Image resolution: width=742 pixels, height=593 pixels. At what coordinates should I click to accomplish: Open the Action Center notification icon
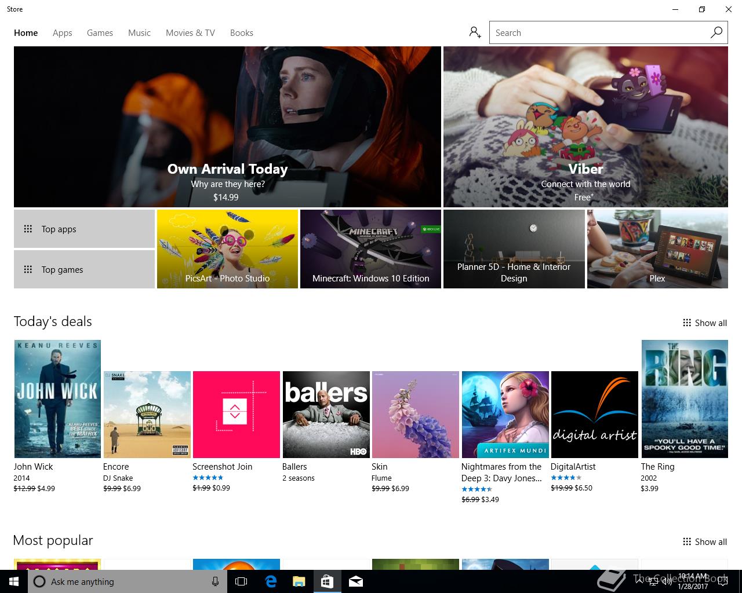[723, 581]
